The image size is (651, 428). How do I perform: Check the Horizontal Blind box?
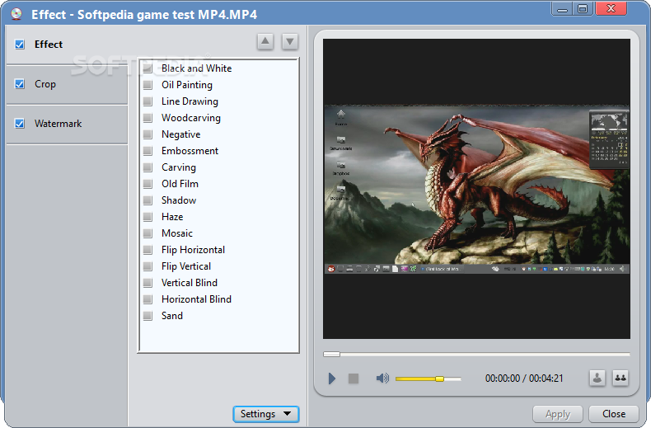click(148, 299)
